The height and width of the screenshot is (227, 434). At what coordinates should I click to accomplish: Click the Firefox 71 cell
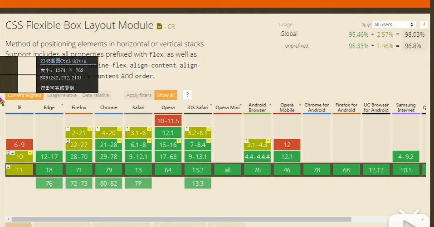click(79, 170)
